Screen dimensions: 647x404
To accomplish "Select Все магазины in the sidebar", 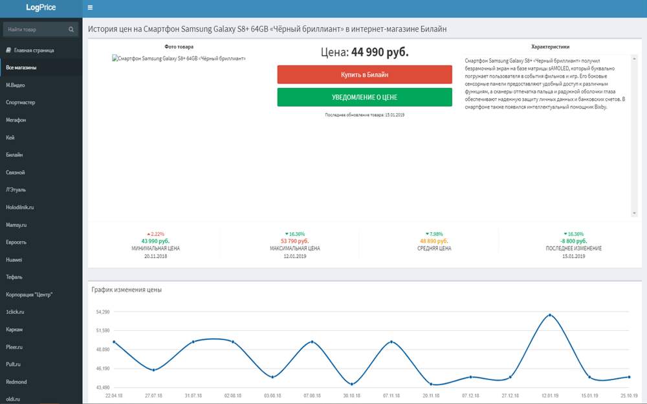I will 21,67.
